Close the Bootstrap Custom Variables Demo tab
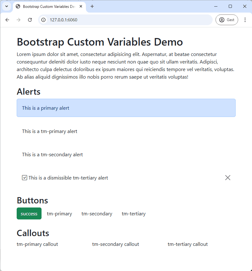 pyautogui.click(x=81, y=6)
